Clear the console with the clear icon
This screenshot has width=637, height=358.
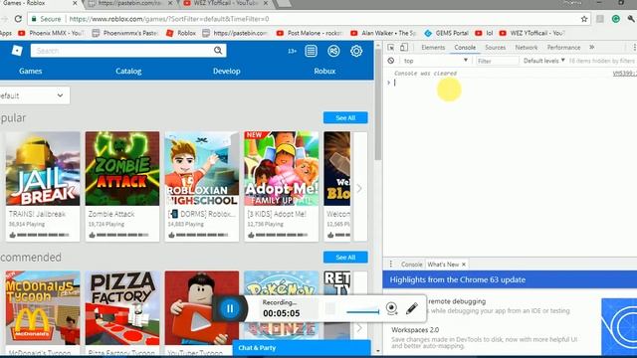391,61
